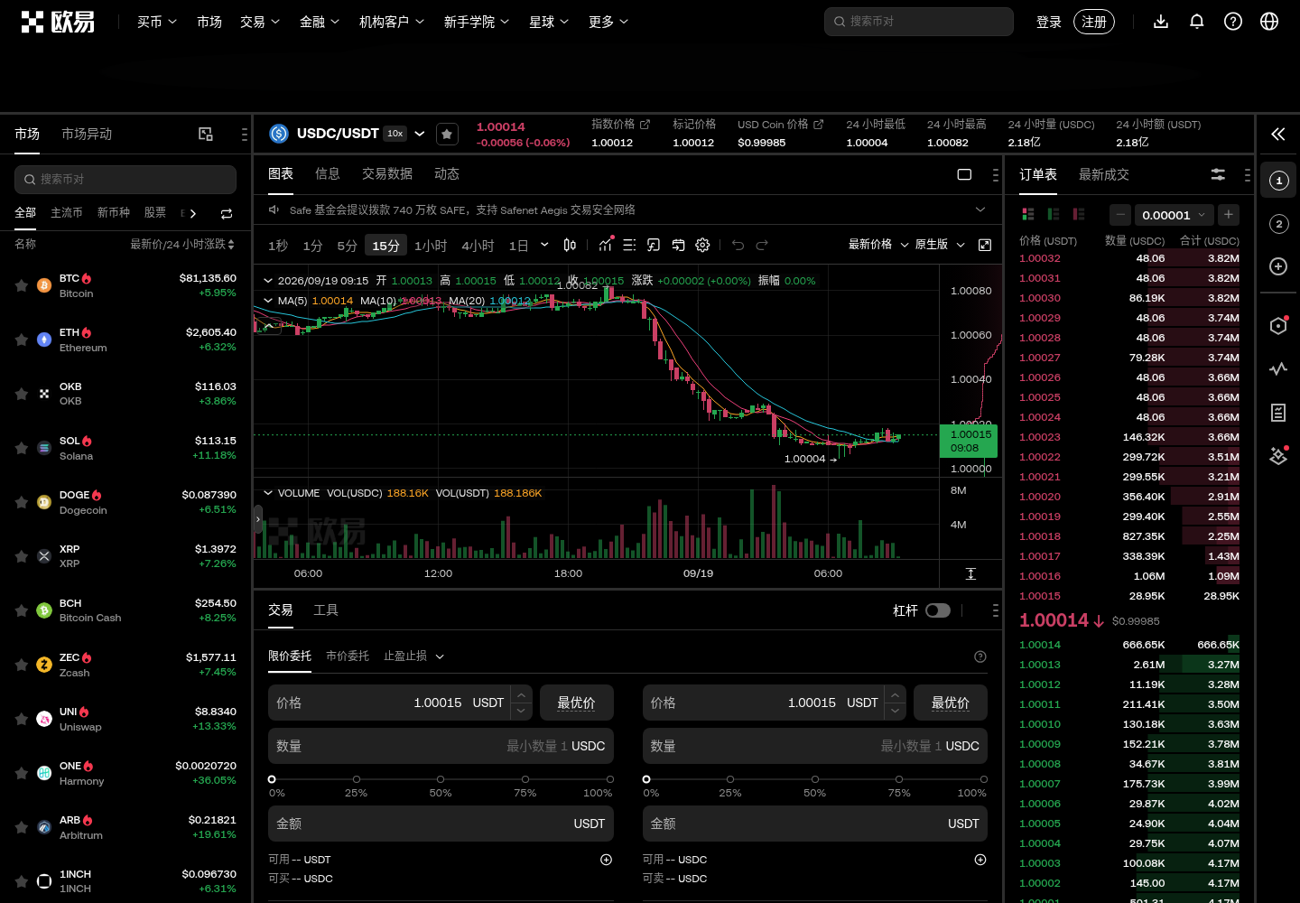Viewport: 1300px width, 903px height.
Task: Open the help center question-mark icon
Action: pos(1233,22)
